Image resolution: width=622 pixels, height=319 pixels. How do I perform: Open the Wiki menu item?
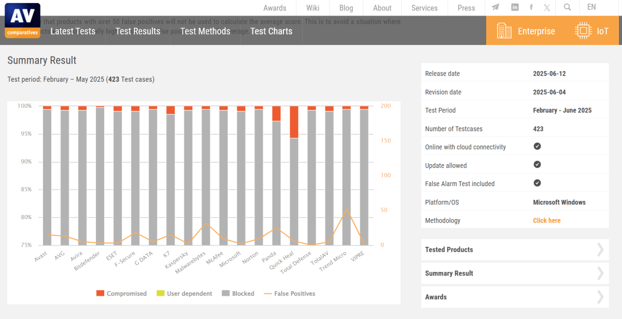pyautogui.click(x=313, y=8)
